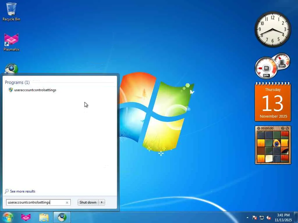Click the puzzle gadget solve icon

point(287,128)
